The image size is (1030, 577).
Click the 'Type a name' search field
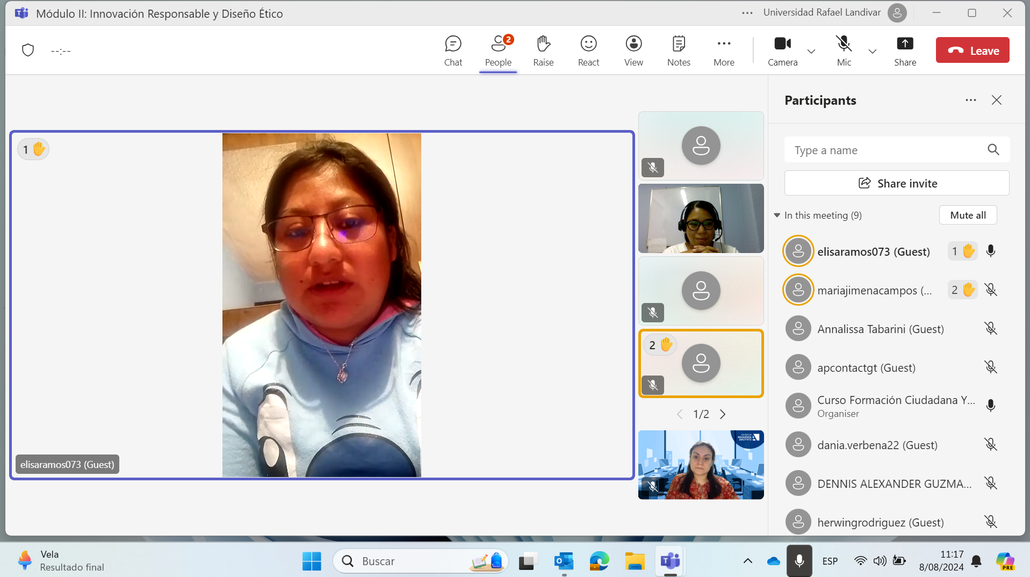887,150
